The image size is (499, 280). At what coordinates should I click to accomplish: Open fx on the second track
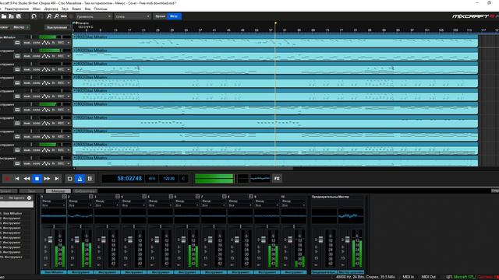pos(53,56)
